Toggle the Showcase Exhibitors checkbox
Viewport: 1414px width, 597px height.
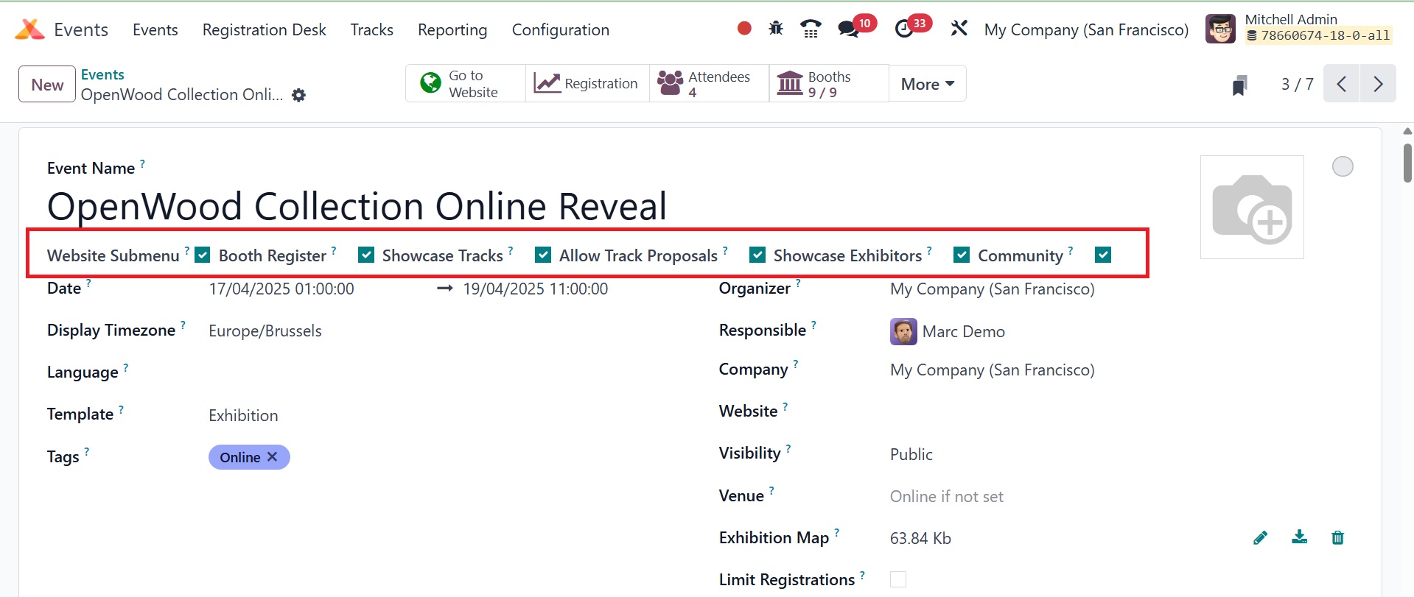tap(961, 255)
